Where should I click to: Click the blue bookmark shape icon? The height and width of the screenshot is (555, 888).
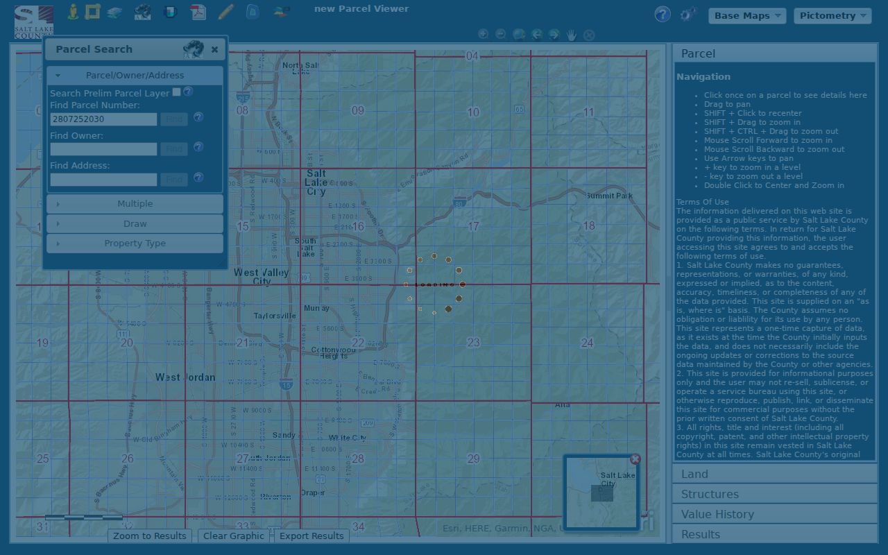click(253, 12)
